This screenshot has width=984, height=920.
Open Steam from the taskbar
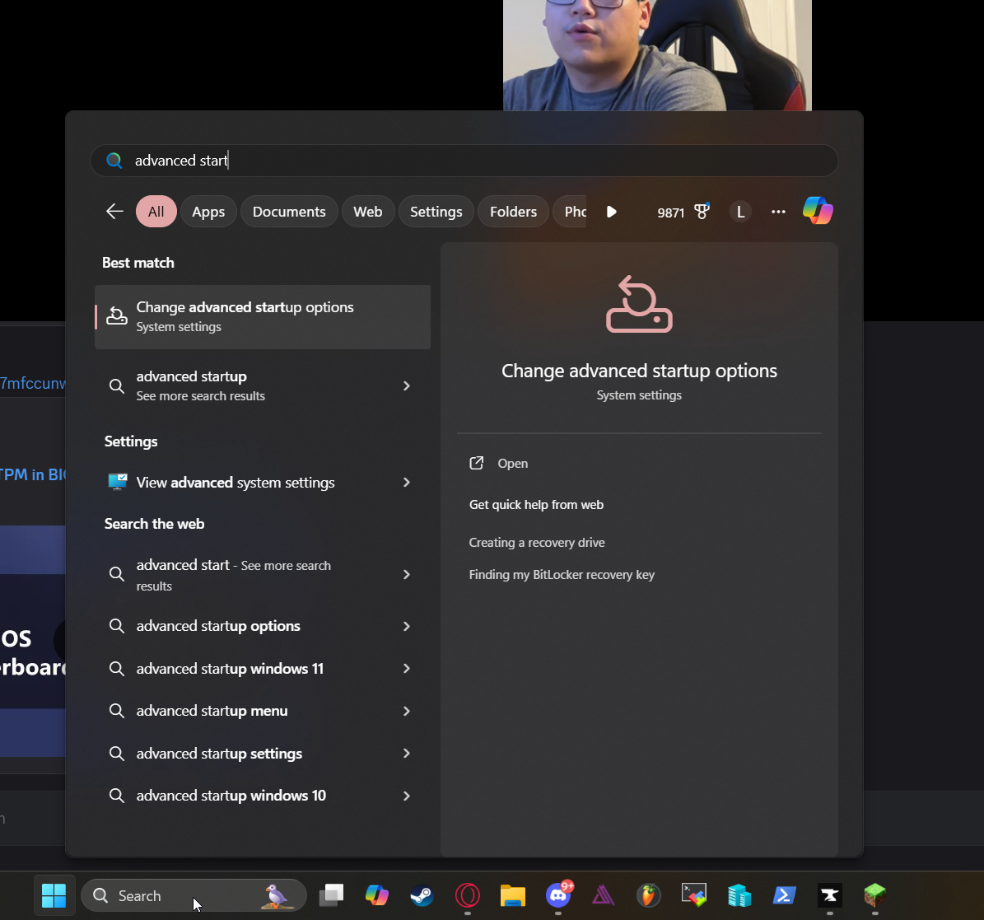tap(422, 895)
